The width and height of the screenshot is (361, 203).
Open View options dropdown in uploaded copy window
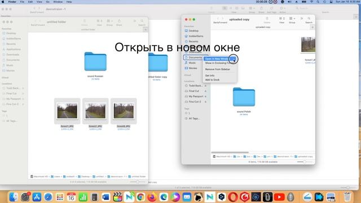(281, 19)
